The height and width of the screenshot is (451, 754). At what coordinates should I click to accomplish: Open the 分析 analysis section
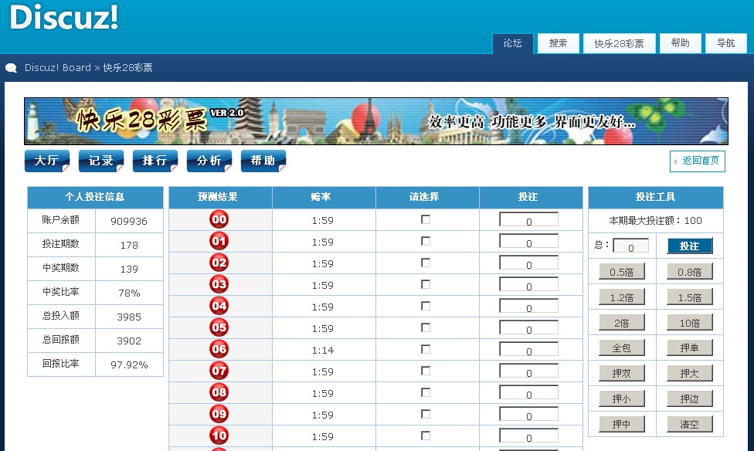point(209,161)
